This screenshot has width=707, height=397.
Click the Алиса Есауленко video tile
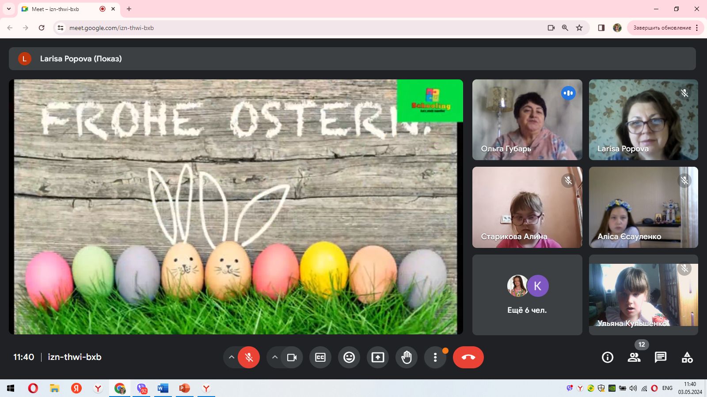coord(643,207)
